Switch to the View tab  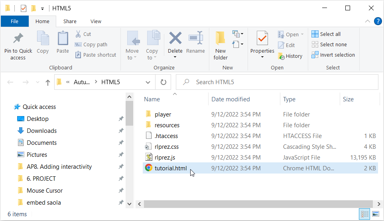coord(96,21)
